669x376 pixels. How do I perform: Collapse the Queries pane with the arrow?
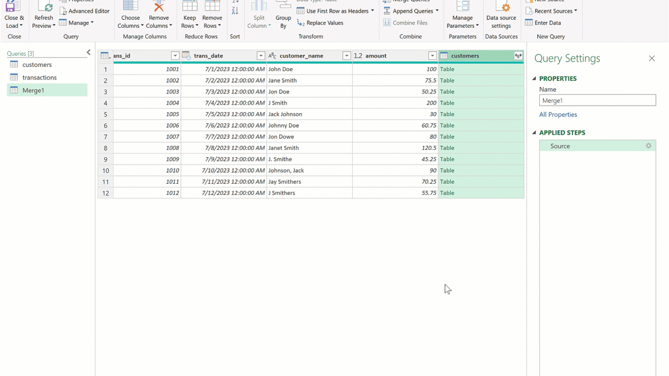(x=88, y=53)
